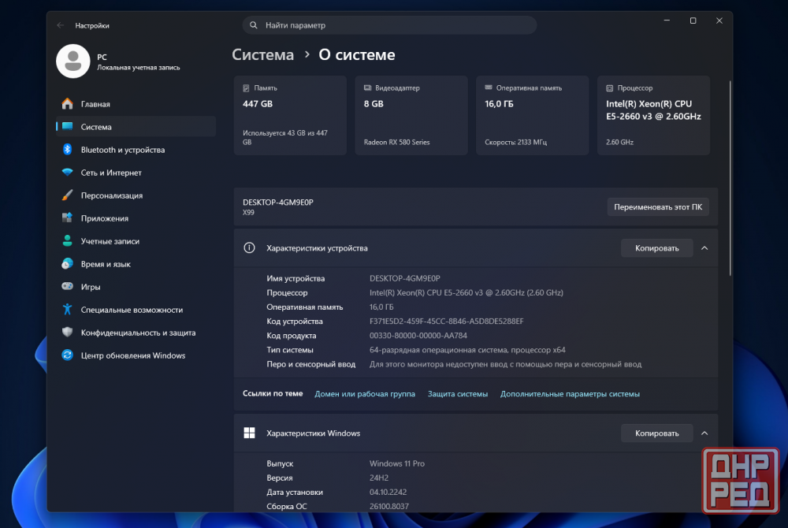This screenshot has width=788, height=528.
Task: Click the Windows 11 Pro edition value
Action: 397,463
